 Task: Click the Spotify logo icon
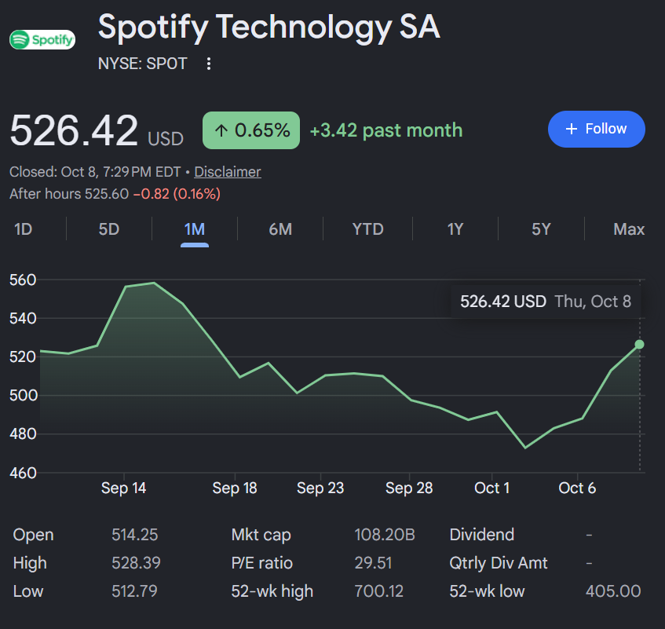pyautogui.click(x=42, y=39)
